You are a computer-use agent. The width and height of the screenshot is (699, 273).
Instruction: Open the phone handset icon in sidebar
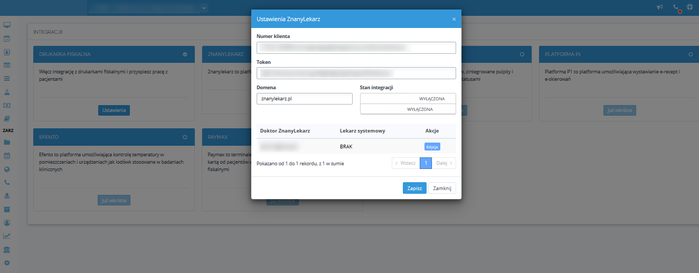(7, 182)
